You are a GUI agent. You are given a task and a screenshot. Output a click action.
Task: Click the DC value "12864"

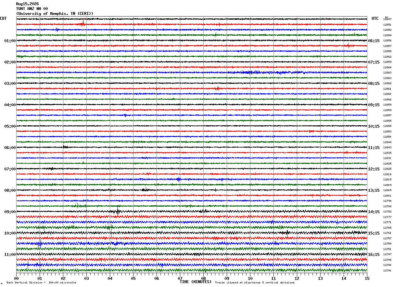(387, 67)
